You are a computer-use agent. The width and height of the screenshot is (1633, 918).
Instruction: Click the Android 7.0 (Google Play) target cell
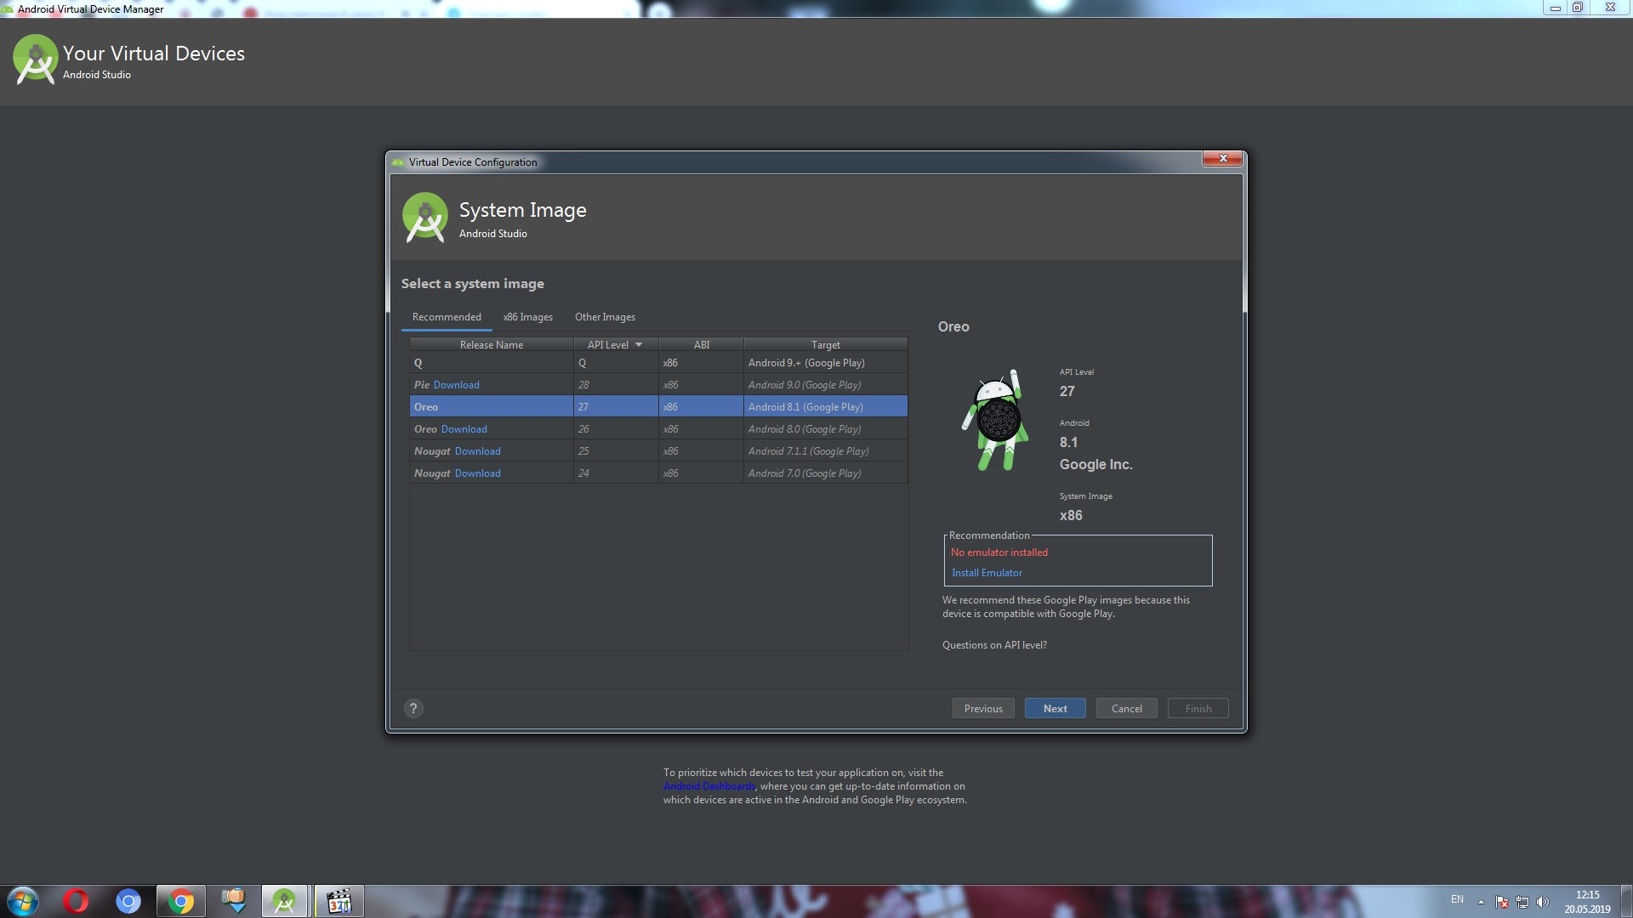(825, 473)
